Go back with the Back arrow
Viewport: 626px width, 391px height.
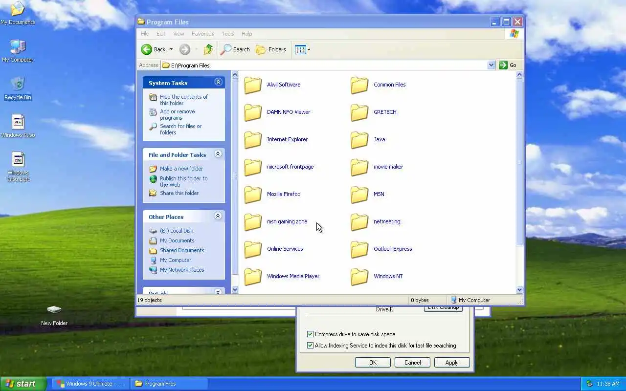153,49
